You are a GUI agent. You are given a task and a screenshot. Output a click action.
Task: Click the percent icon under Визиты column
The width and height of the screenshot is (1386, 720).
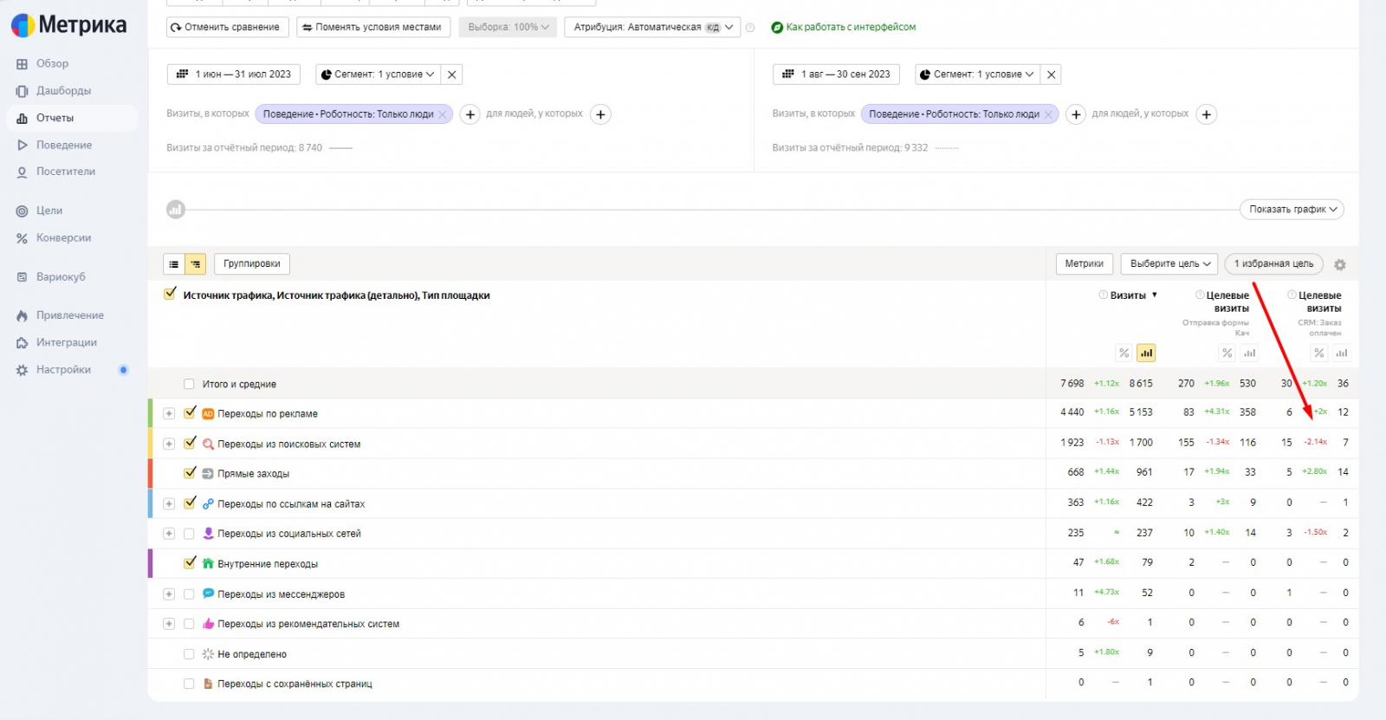1124,354
